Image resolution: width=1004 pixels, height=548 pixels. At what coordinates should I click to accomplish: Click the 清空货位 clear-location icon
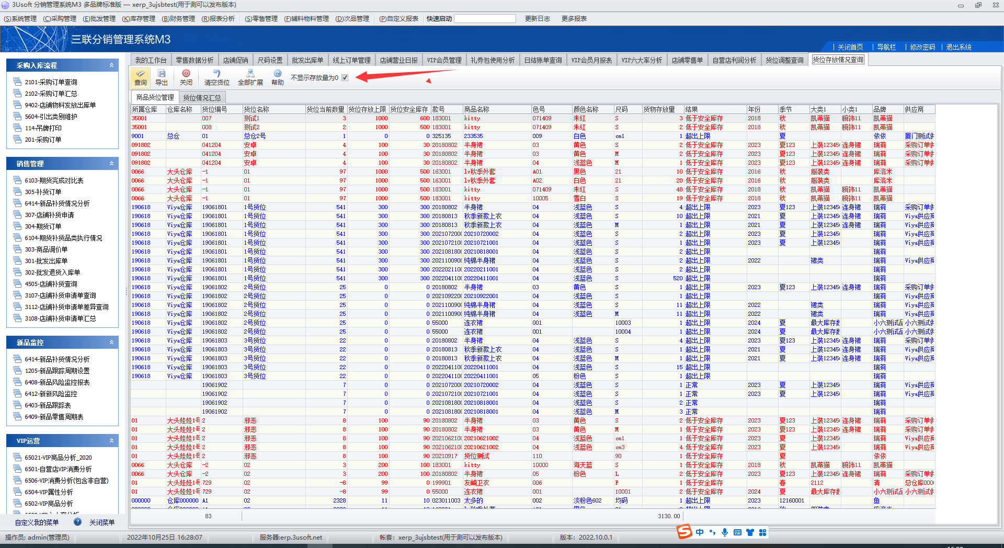[216, 77]
